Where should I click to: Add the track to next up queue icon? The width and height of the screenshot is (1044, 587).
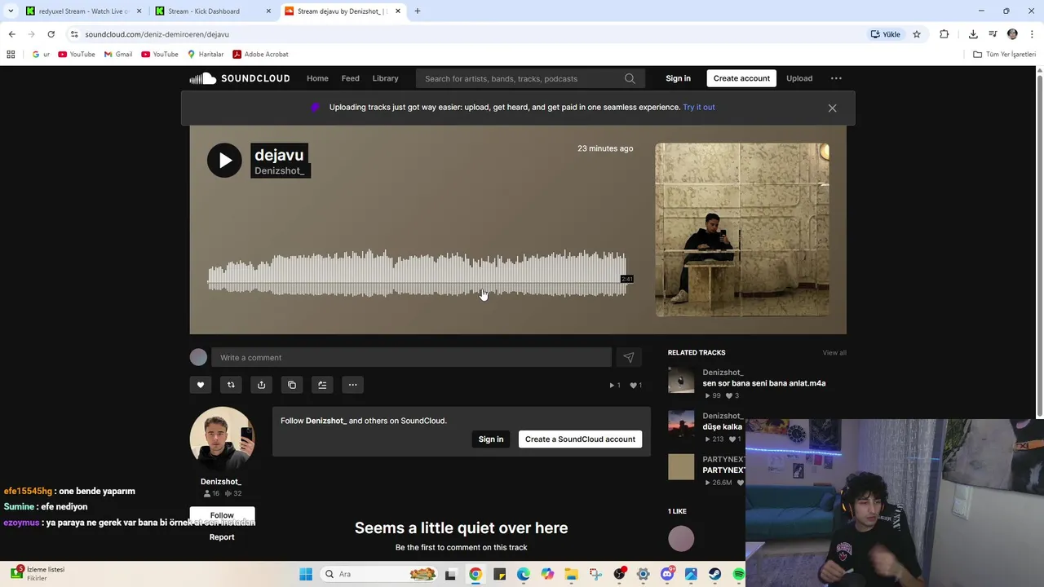click(322, 385)
